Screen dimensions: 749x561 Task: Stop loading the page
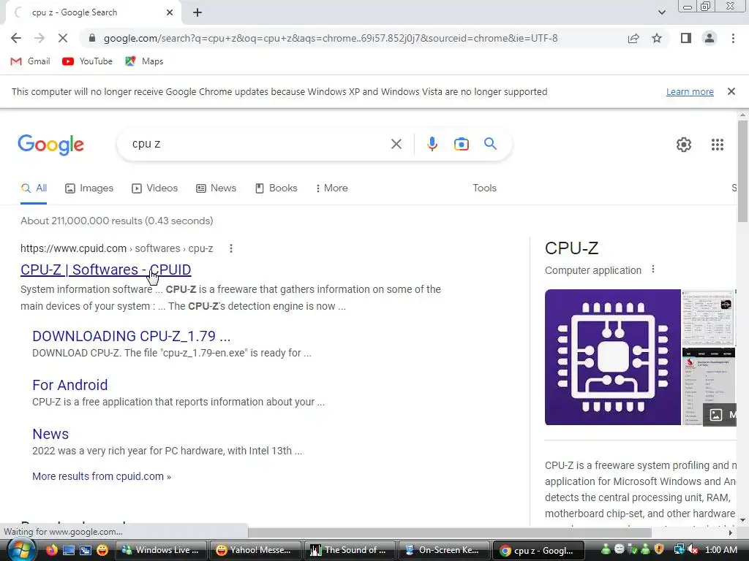pos(63,38)
